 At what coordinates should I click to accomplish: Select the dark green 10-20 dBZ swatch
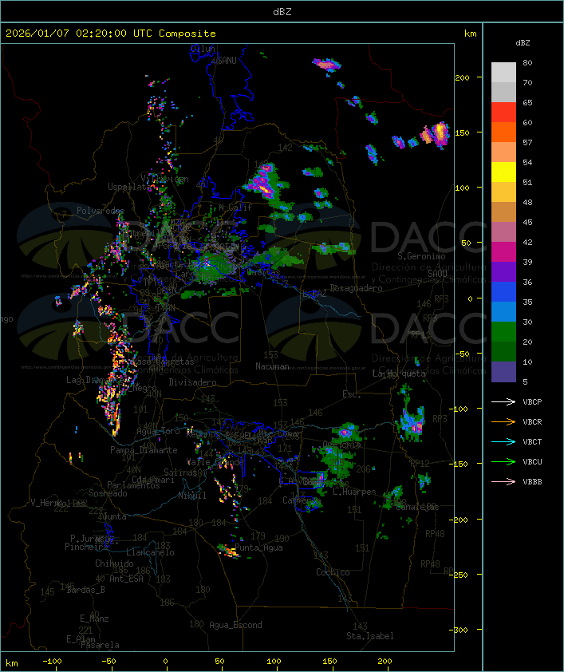point(503,352)
